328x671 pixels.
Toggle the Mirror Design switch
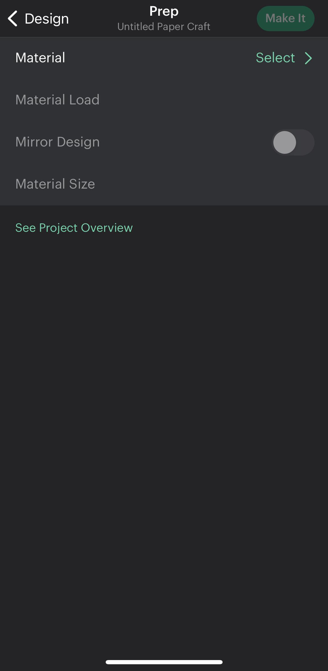[x=293, y=142]
